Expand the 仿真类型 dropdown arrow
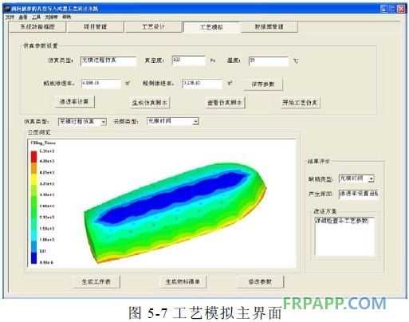Viewport: 409px width, 322px height. (x=104, y=122)
